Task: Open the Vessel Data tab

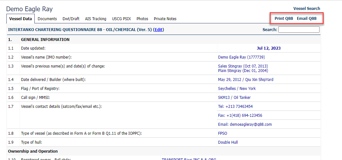Action: pos(21,19)
